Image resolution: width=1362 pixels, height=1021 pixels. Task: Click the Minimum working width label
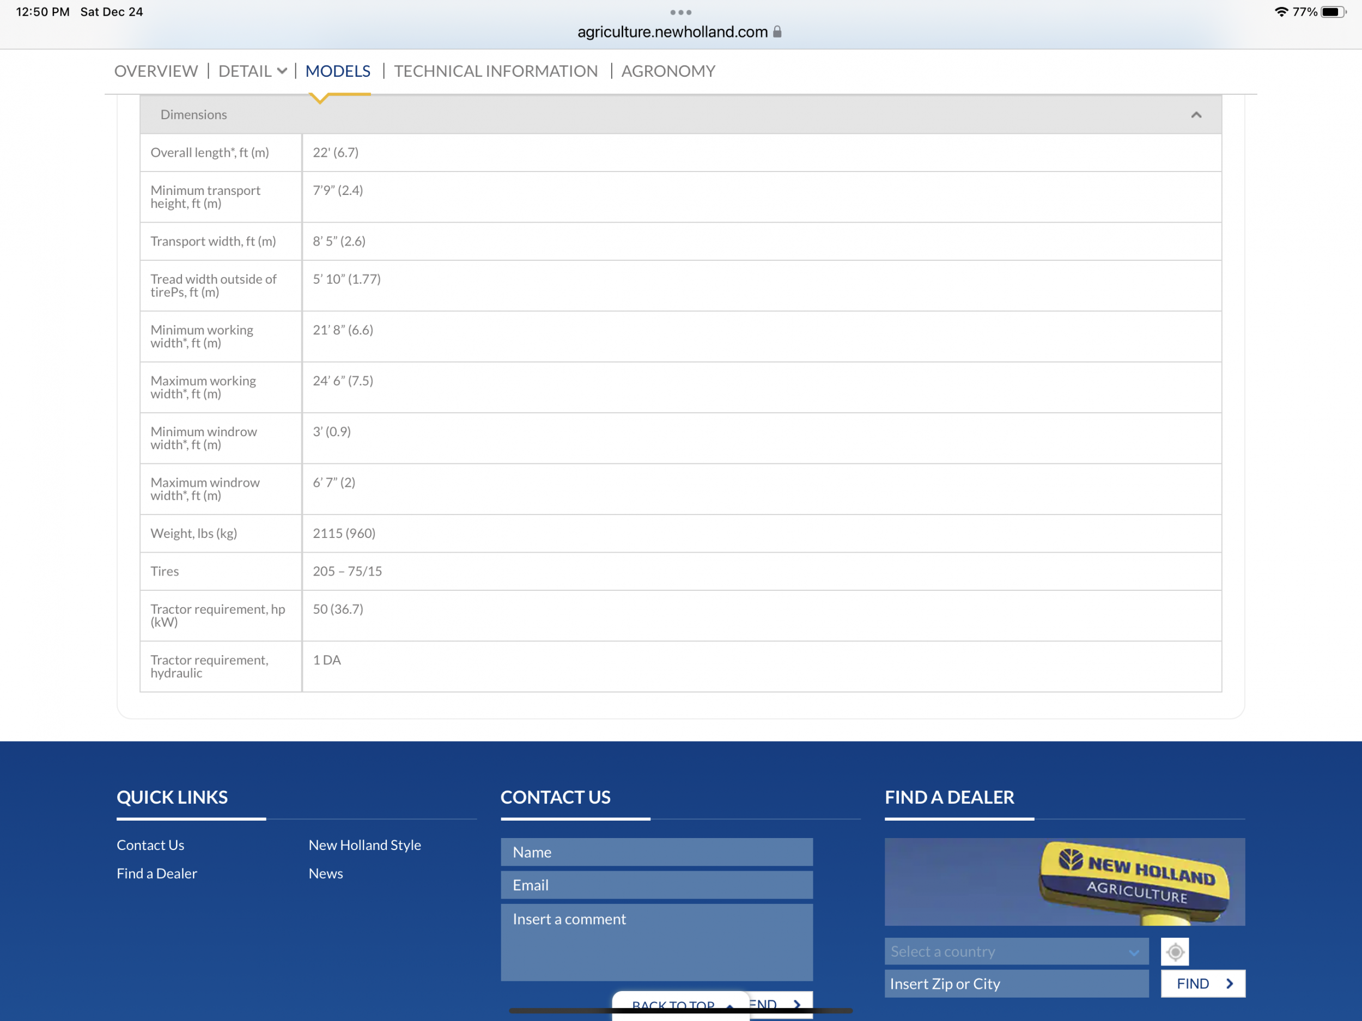point(202,337)
